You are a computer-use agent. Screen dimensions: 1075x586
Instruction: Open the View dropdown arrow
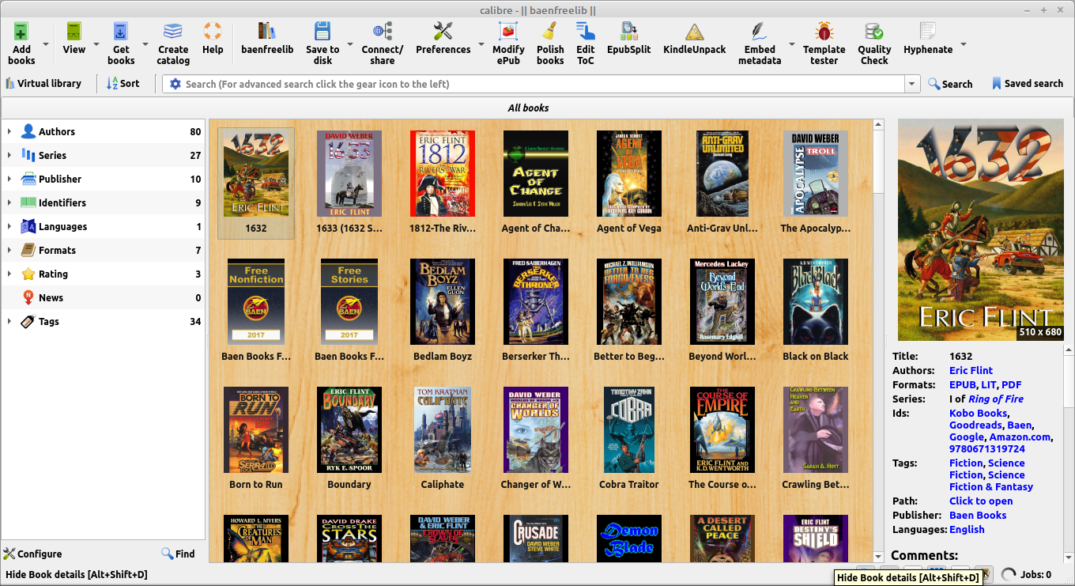tap(95, 44)
